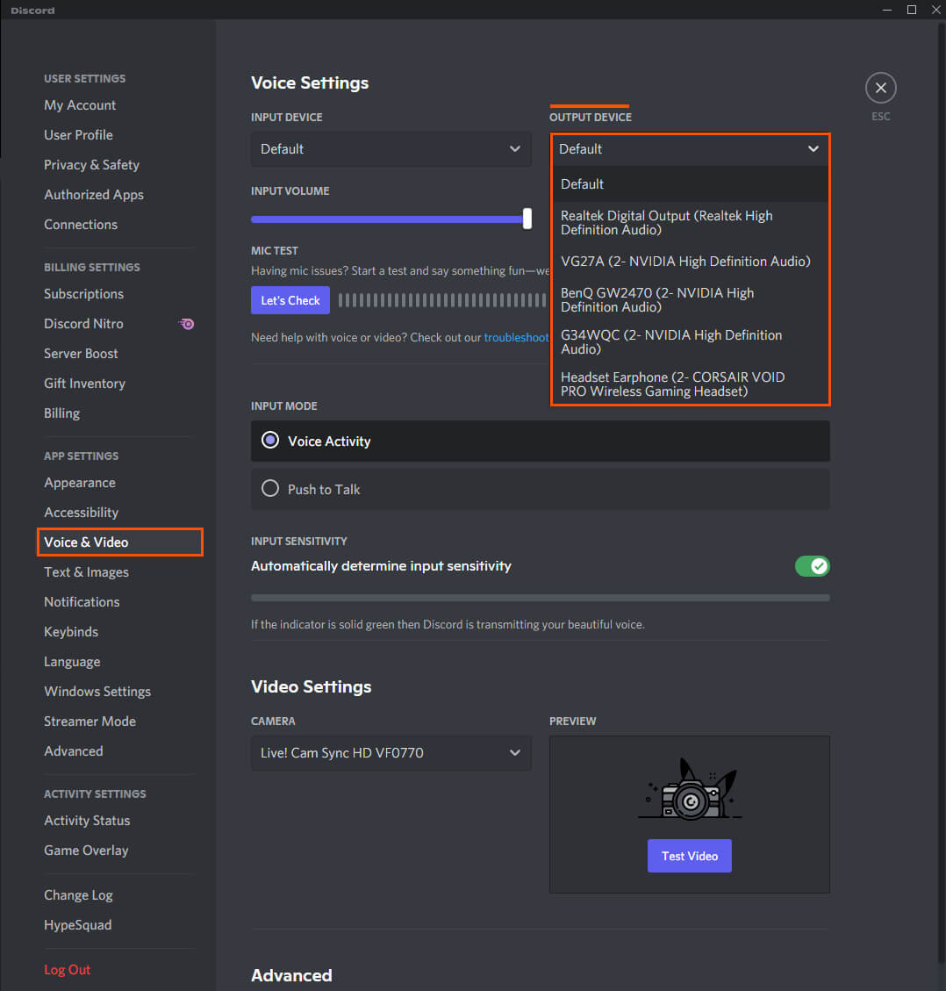This screenshot has width=946, height=991.
Task: Collapse the Output Device dropdown
Action: tap(690, 149)
